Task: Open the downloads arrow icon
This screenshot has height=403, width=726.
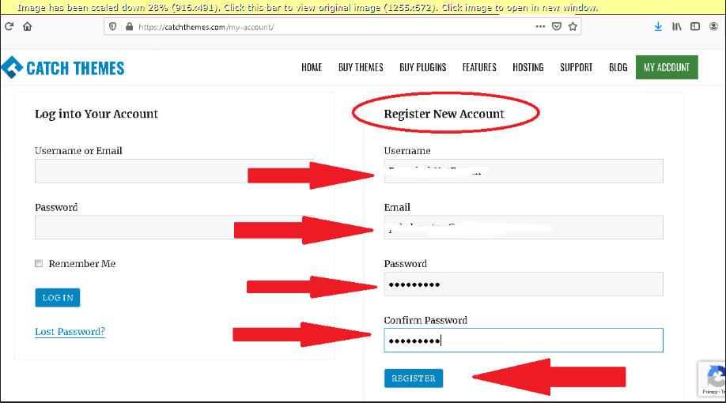Action: tap(658, 27)
